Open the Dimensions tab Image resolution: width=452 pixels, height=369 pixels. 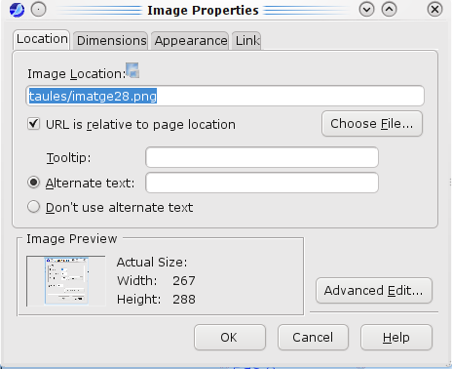coord(111,41)
